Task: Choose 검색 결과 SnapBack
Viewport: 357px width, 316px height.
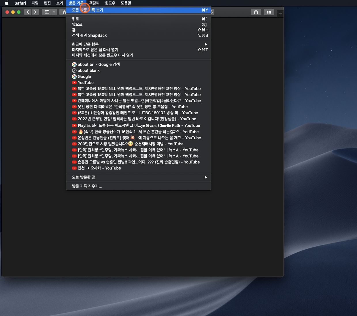Action: (x=139, y=35)
